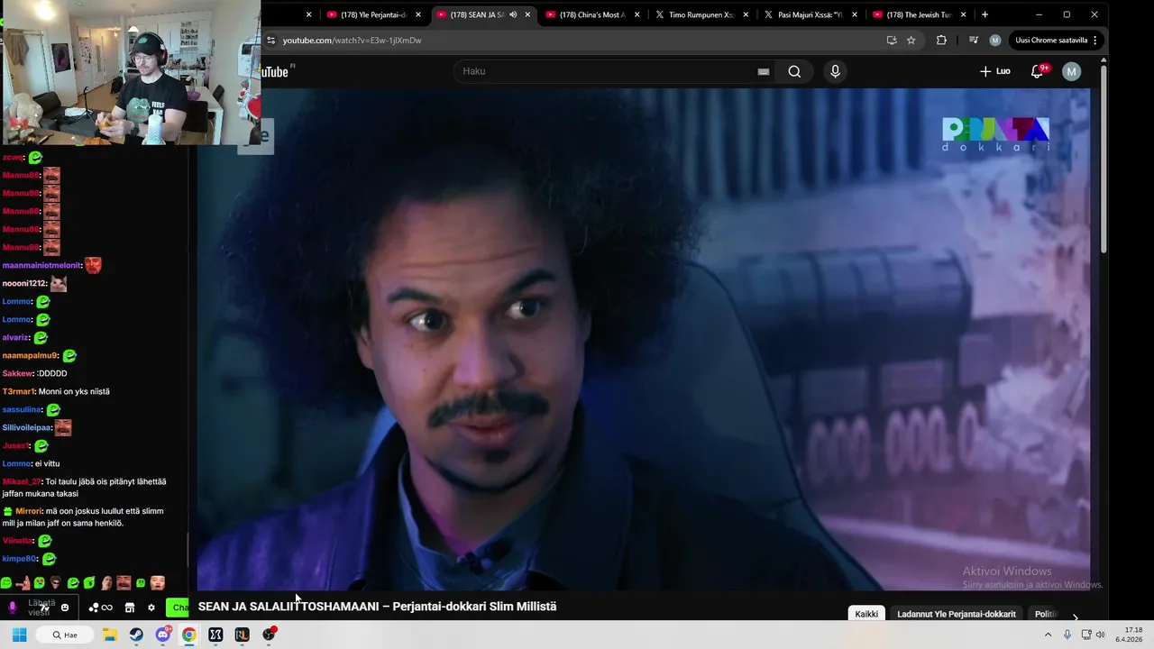
Task: Expand more chips with right chevron
Action: point(1075,616)
